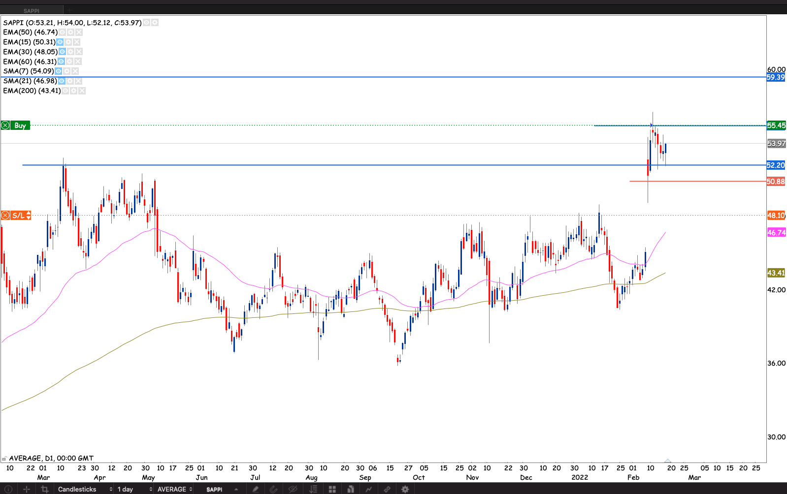Open the indicators line-chart icon
The image size is (787, 494).
368,489
